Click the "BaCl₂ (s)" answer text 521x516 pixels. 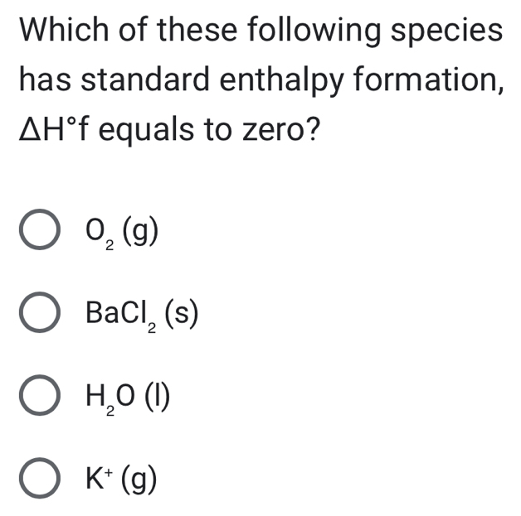142,316
